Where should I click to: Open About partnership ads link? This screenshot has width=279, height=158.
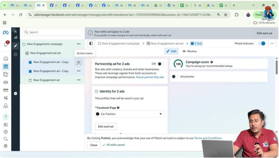point(150,77)
